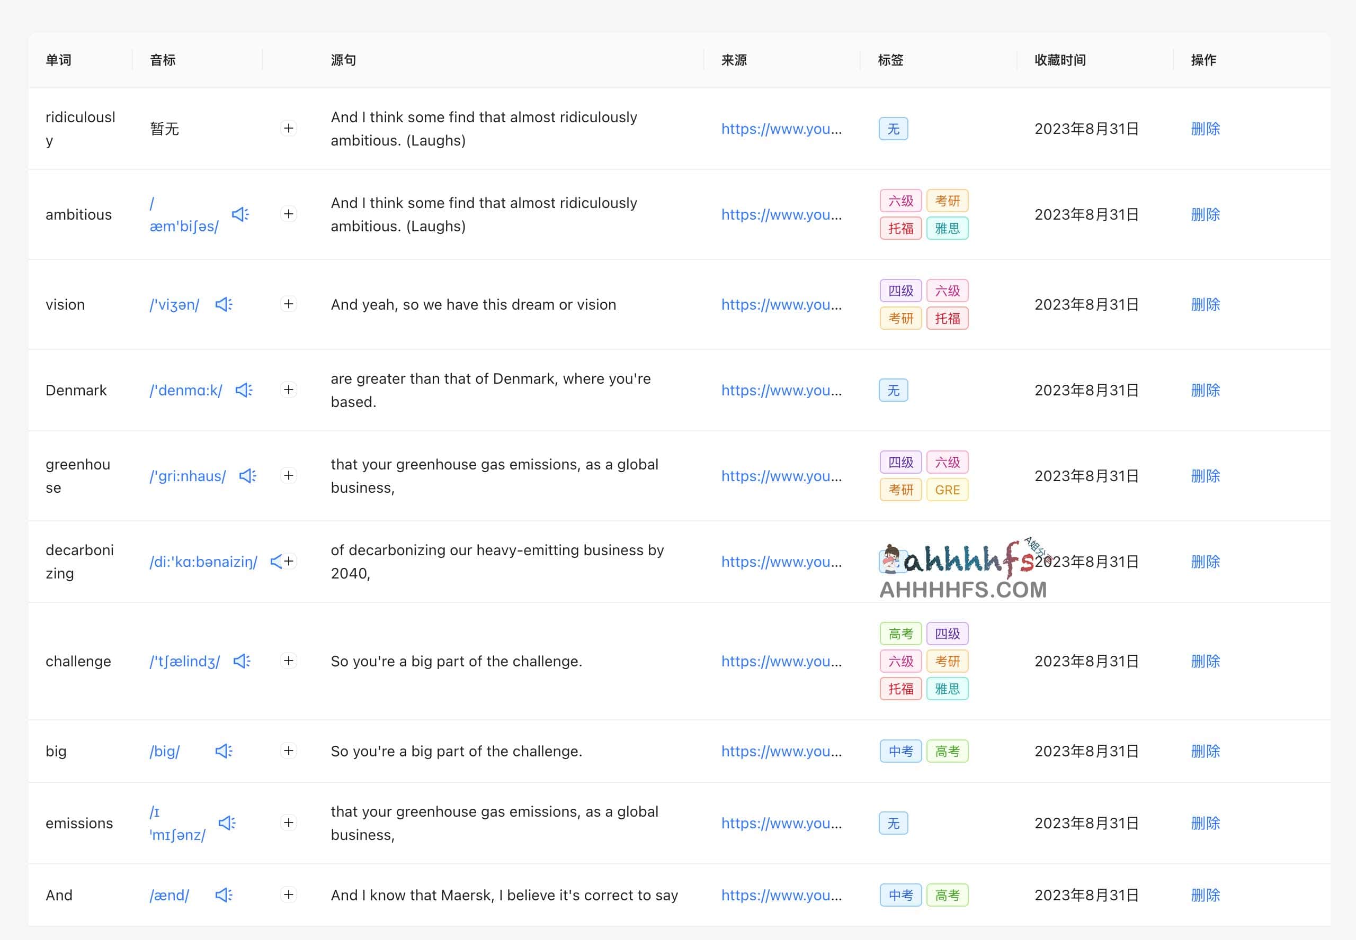
Task: Click the GRE tag on greenhouse row
Action: tap(947, 490)
